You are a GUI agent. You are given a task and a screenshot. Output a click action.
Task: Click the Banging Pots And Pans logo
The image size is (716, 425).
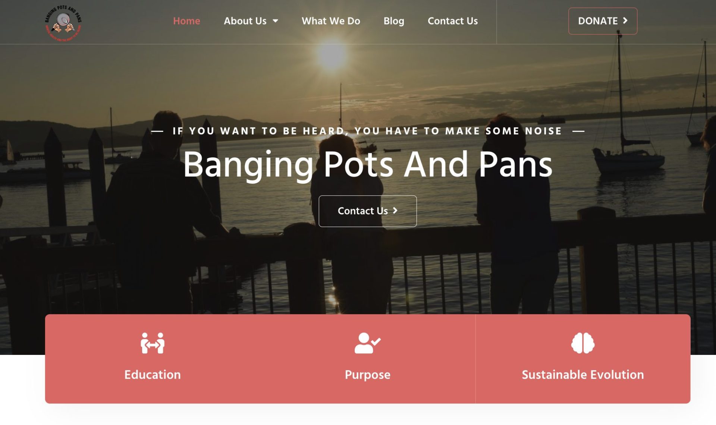click(x=63, y=23)
